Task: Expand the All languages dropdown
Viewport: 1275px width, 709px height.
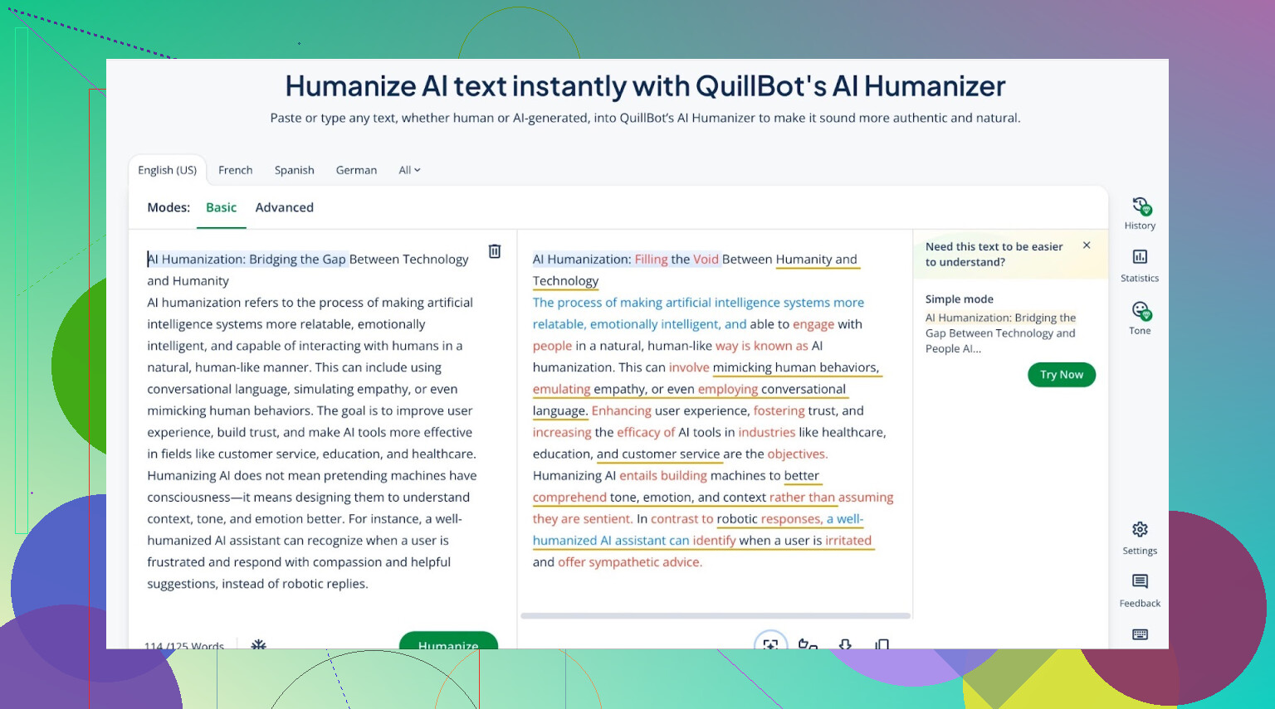Action: pos(409,170)
